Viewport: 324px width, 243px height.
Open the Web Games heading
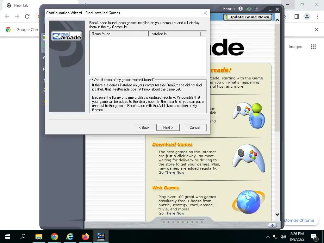point(165,188)
